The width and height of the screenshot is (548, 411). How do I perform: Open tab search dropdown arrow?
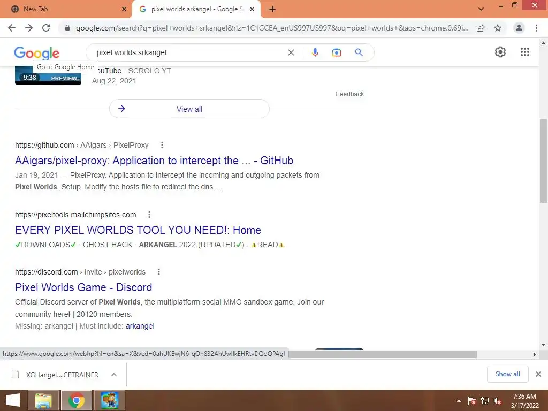(481, 9)
